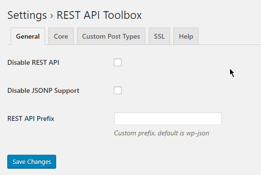Click the REST API Toolbox heading text

pos(99,15)
